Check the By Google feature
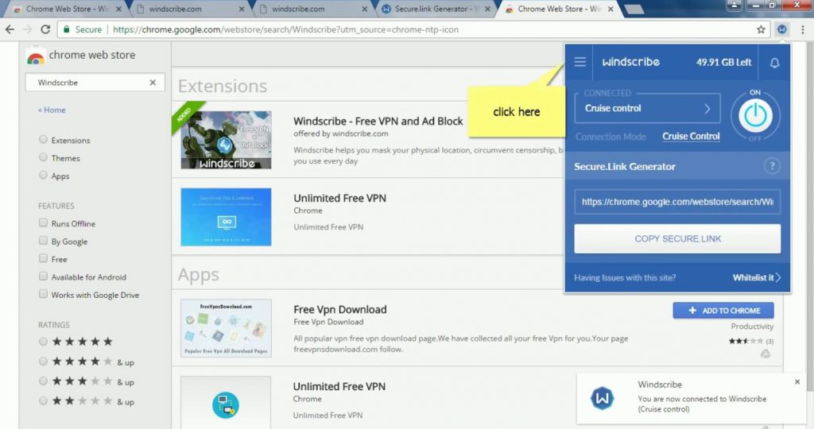 [x=43, y=241]
